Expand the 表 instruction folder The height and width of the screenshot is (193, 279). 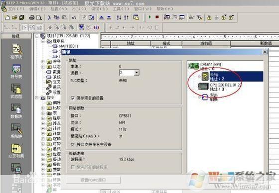[x=43, y=113]
